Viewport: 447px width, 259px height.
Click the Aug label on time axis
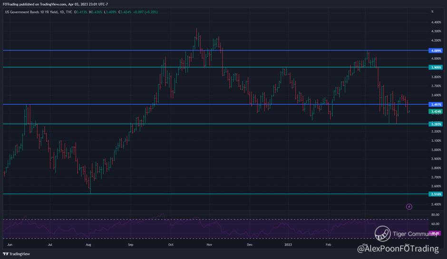(x=88, y=245)
